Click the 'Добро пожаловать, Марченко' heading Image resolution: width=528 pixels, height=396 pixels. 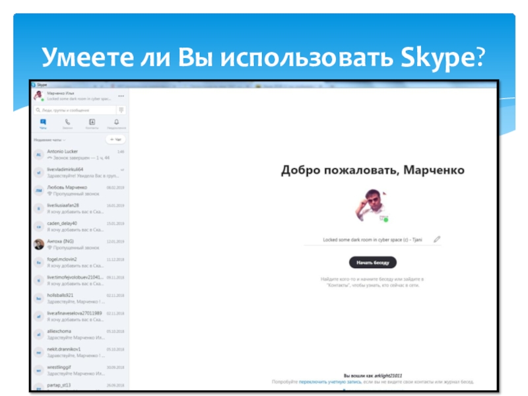point(373,170)
